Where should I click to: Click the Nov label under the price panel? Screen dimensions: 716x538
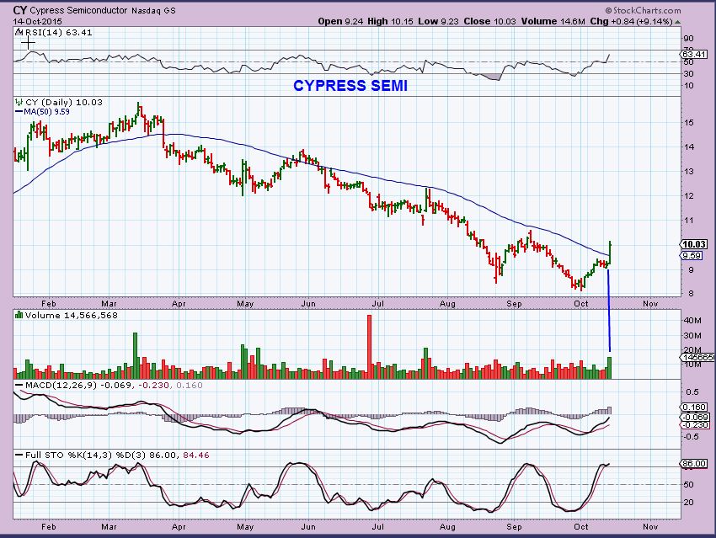[650, 303]
